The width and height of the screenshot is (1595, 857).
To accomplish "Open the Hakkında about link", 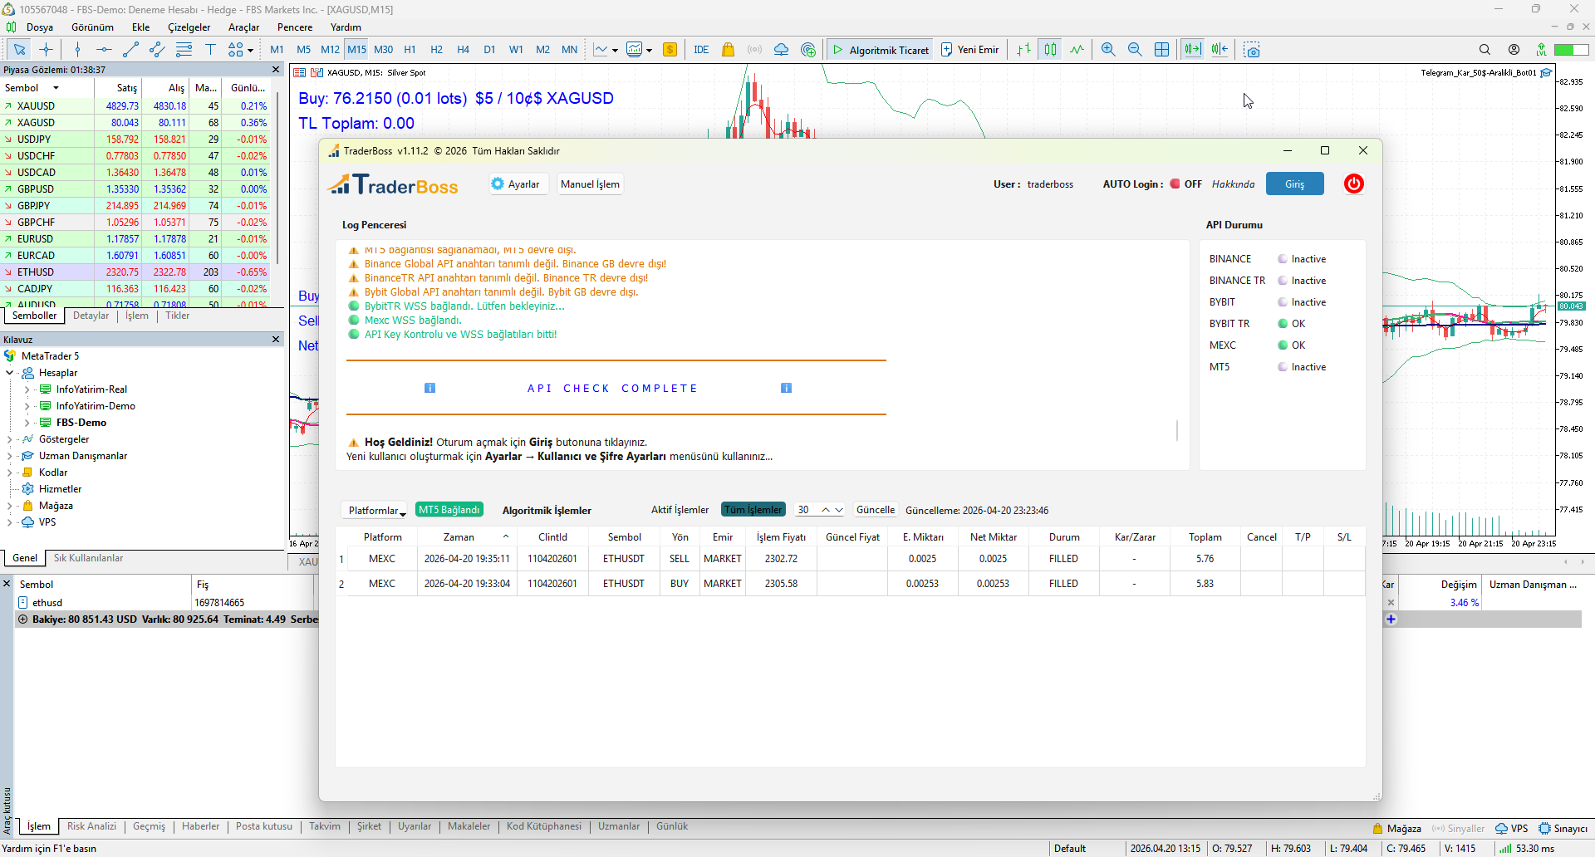I will coord(1233,184).
